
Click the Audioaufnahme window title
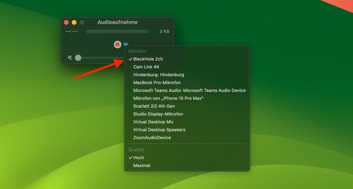coord(117,22)
